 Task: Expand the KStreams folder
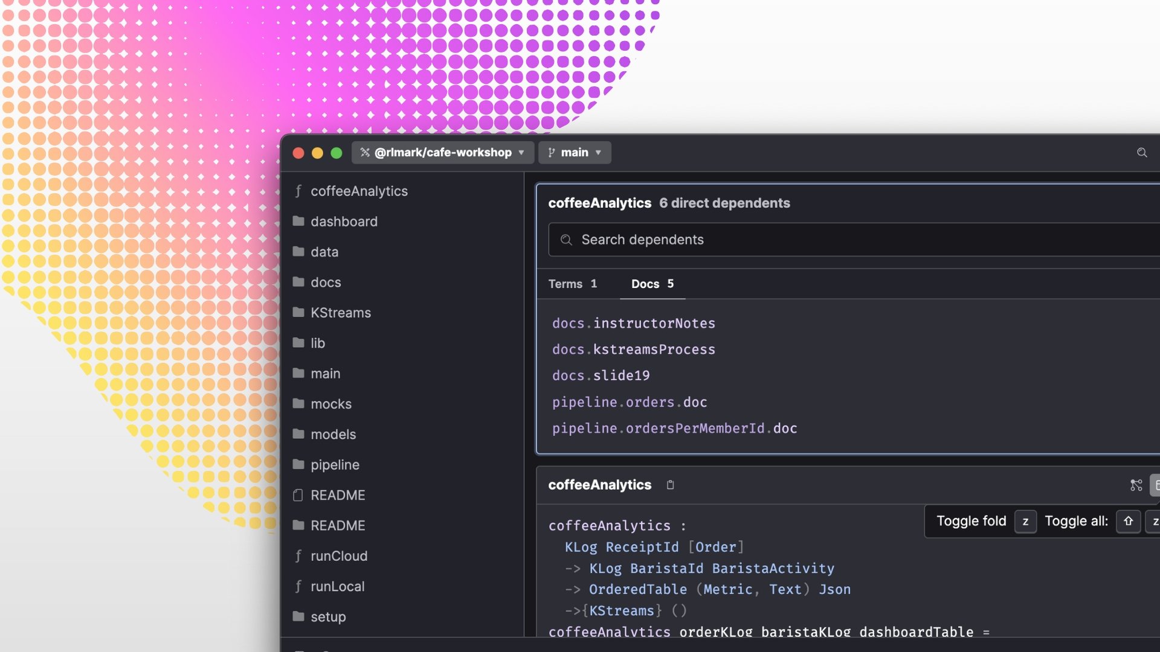click(x=340, y=313)
